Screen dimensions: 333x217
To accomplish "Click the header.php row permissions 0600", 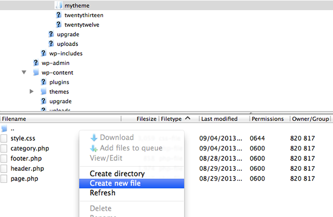I will pyautogui.click(x=257, y=169).
